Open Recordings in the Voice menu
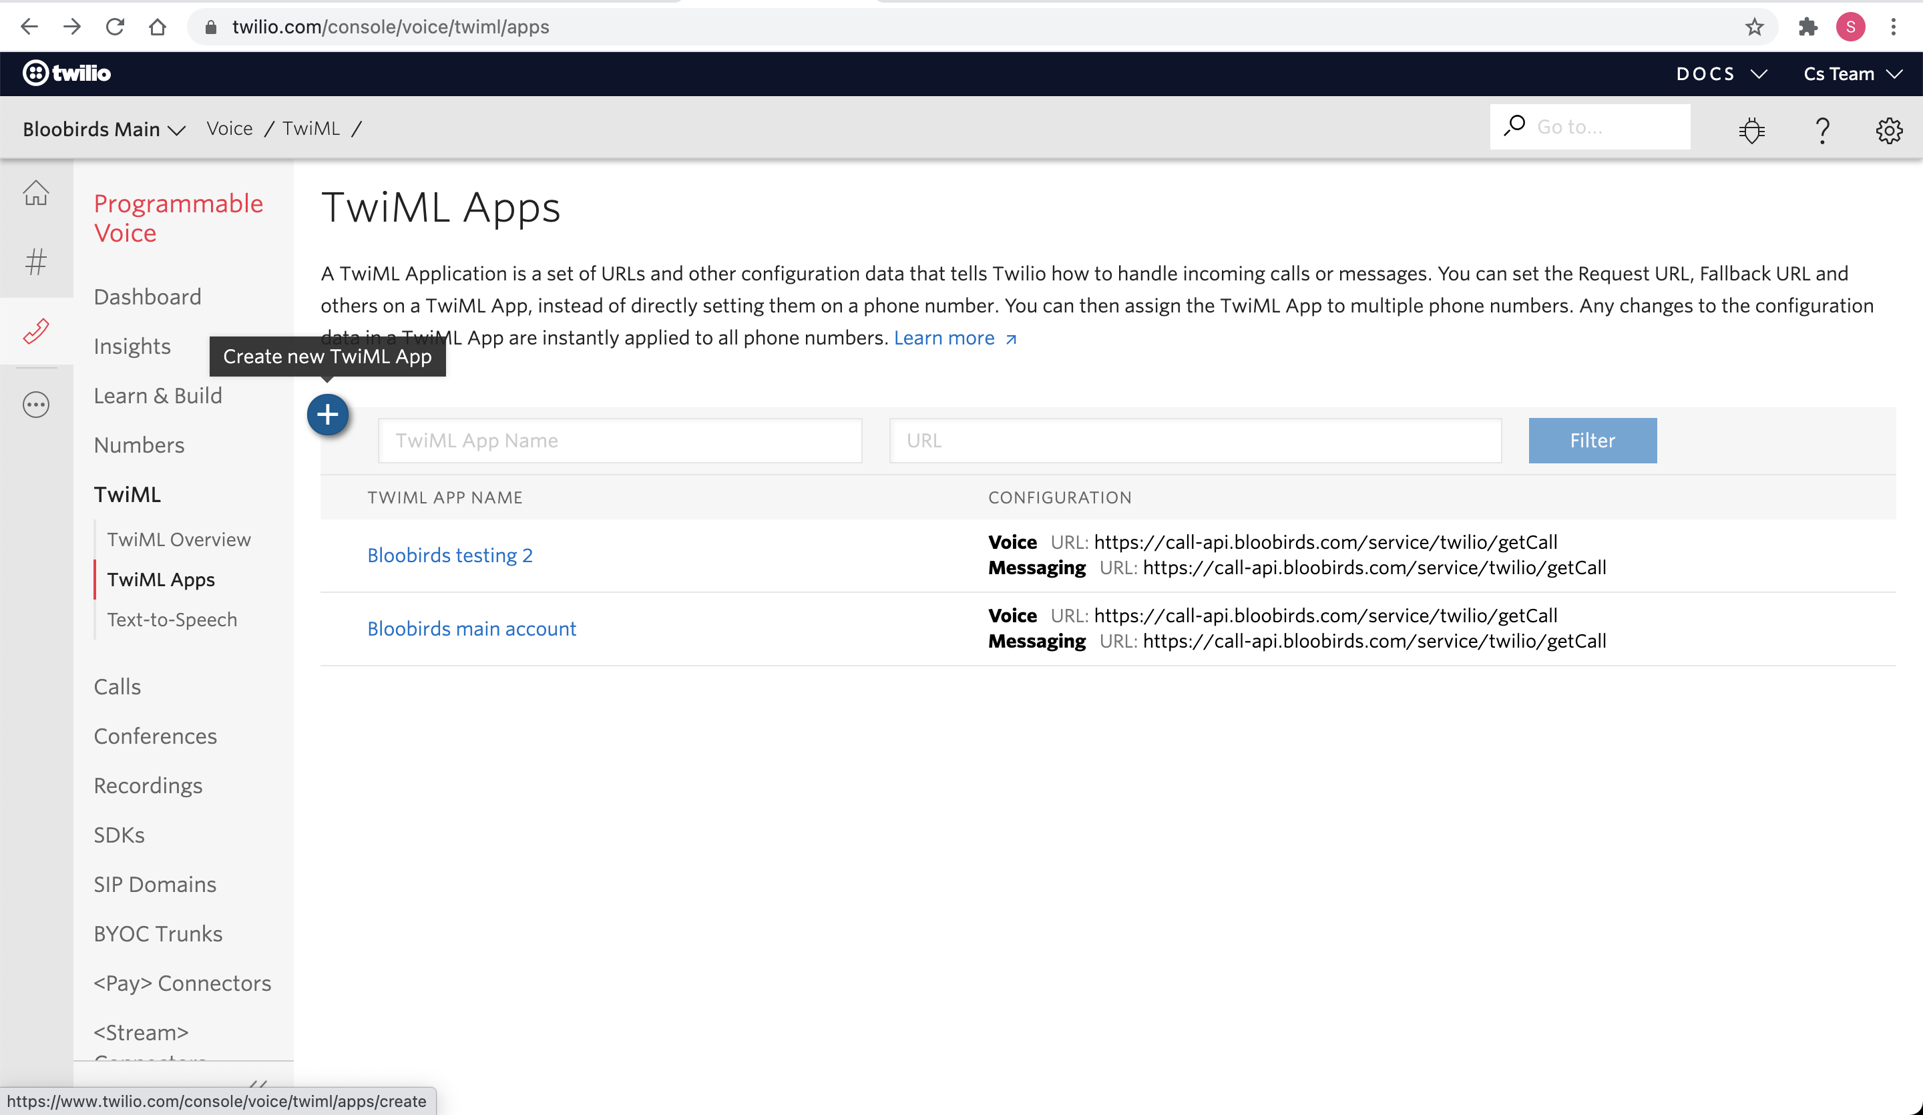 pos(148,785)
